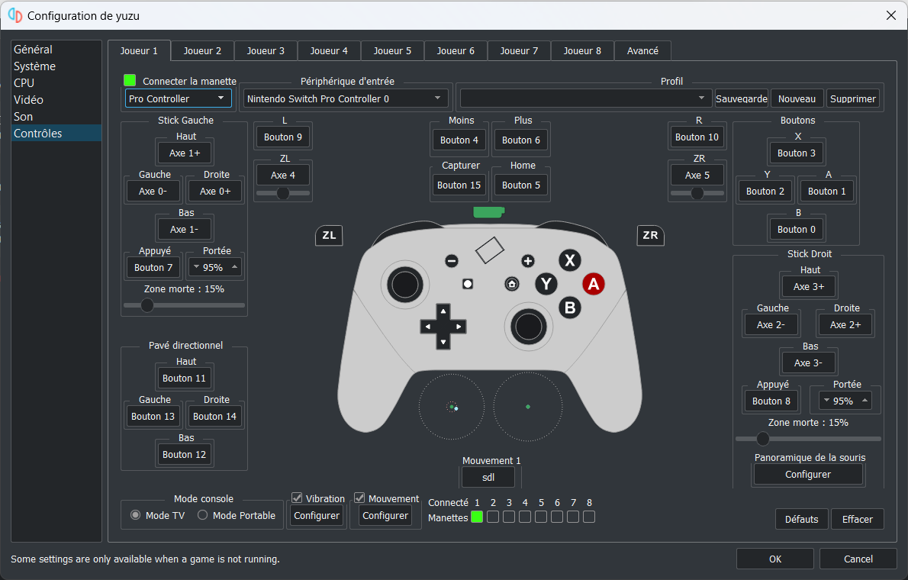This screenshot has height=580, width=908.
Task: Click the Y button on controller image
Action: [x=546, y=284]
